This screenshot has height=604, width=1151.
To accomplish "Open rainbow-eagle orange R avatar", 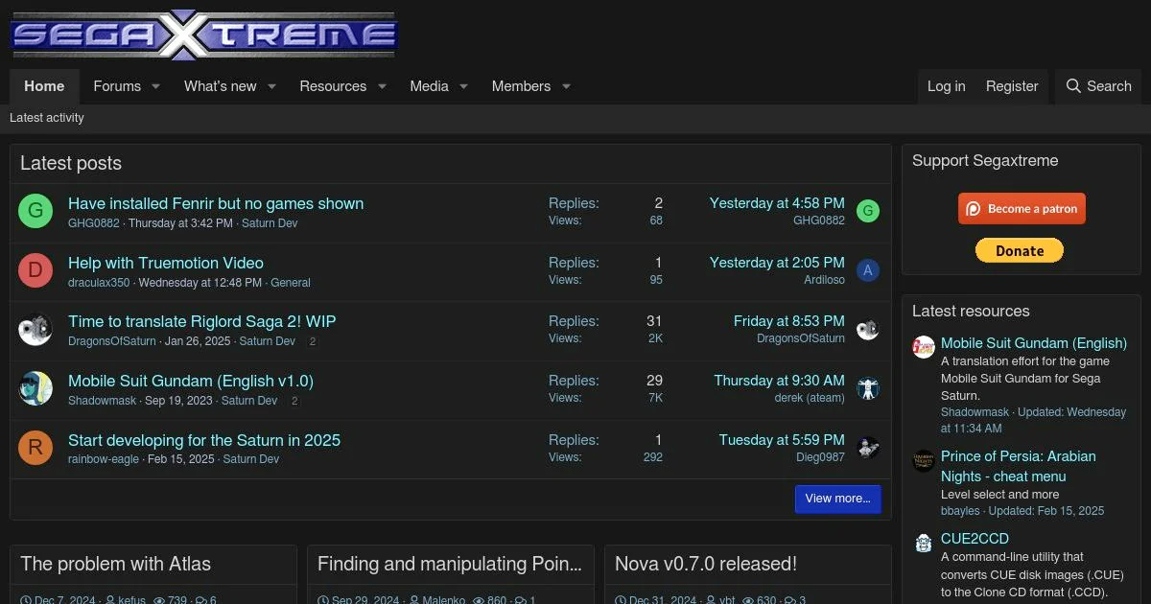I will pos(35,449).
